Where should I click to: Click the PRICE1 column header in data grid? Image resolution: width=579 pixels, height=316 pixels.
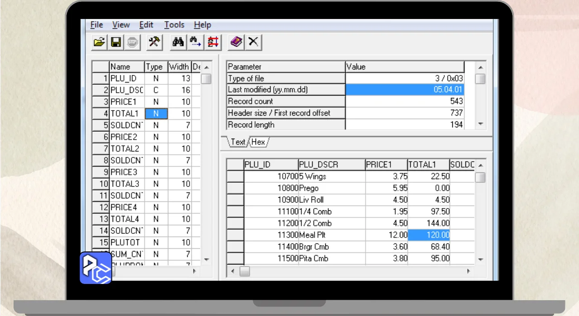(386, 165)
